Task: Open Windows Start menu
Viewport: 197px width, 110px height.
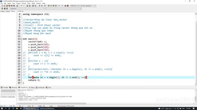Action: 2,108
